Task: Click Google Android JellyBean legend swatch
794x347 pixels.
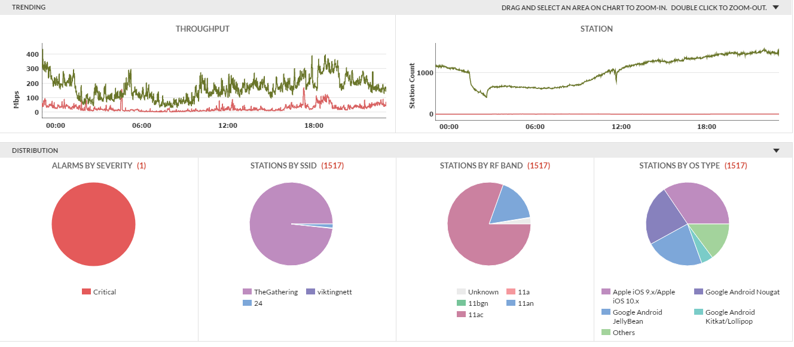Action: coord(606,312)
